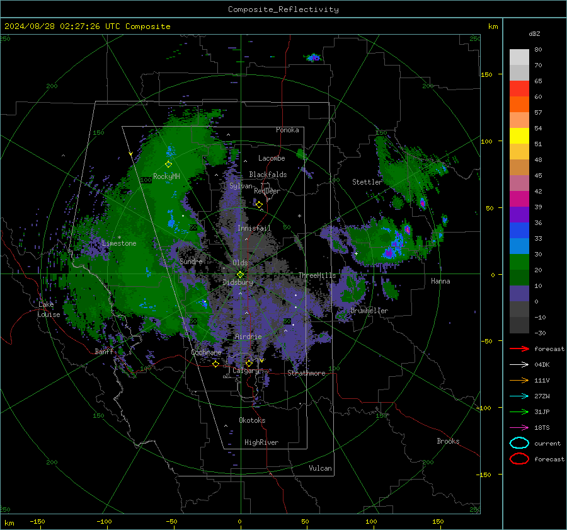Click the dBZ legend heading
The image size is (567, 530).
point(534,33)
